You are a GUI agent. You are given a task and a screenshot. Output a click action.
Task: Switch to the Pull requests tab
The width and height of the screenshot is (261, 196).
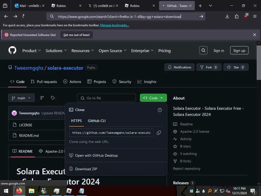click(x=44, y=82)
